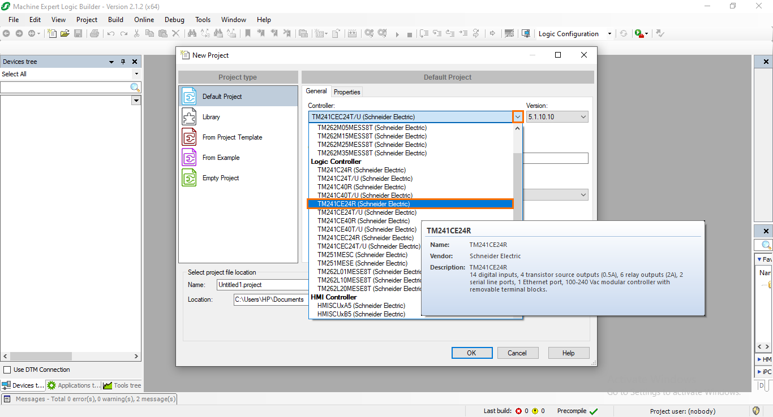Click the Empty Project icon

[189, 177]
